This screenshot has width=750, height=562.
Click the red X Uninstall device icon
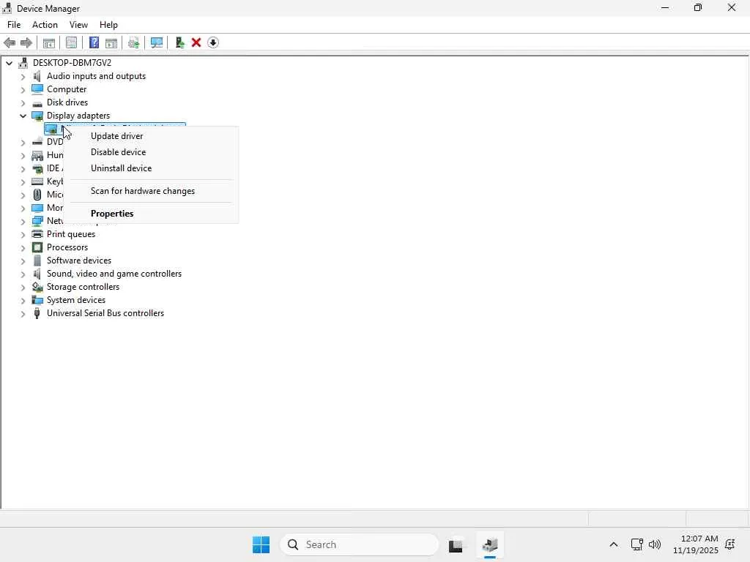pos(196,42)
